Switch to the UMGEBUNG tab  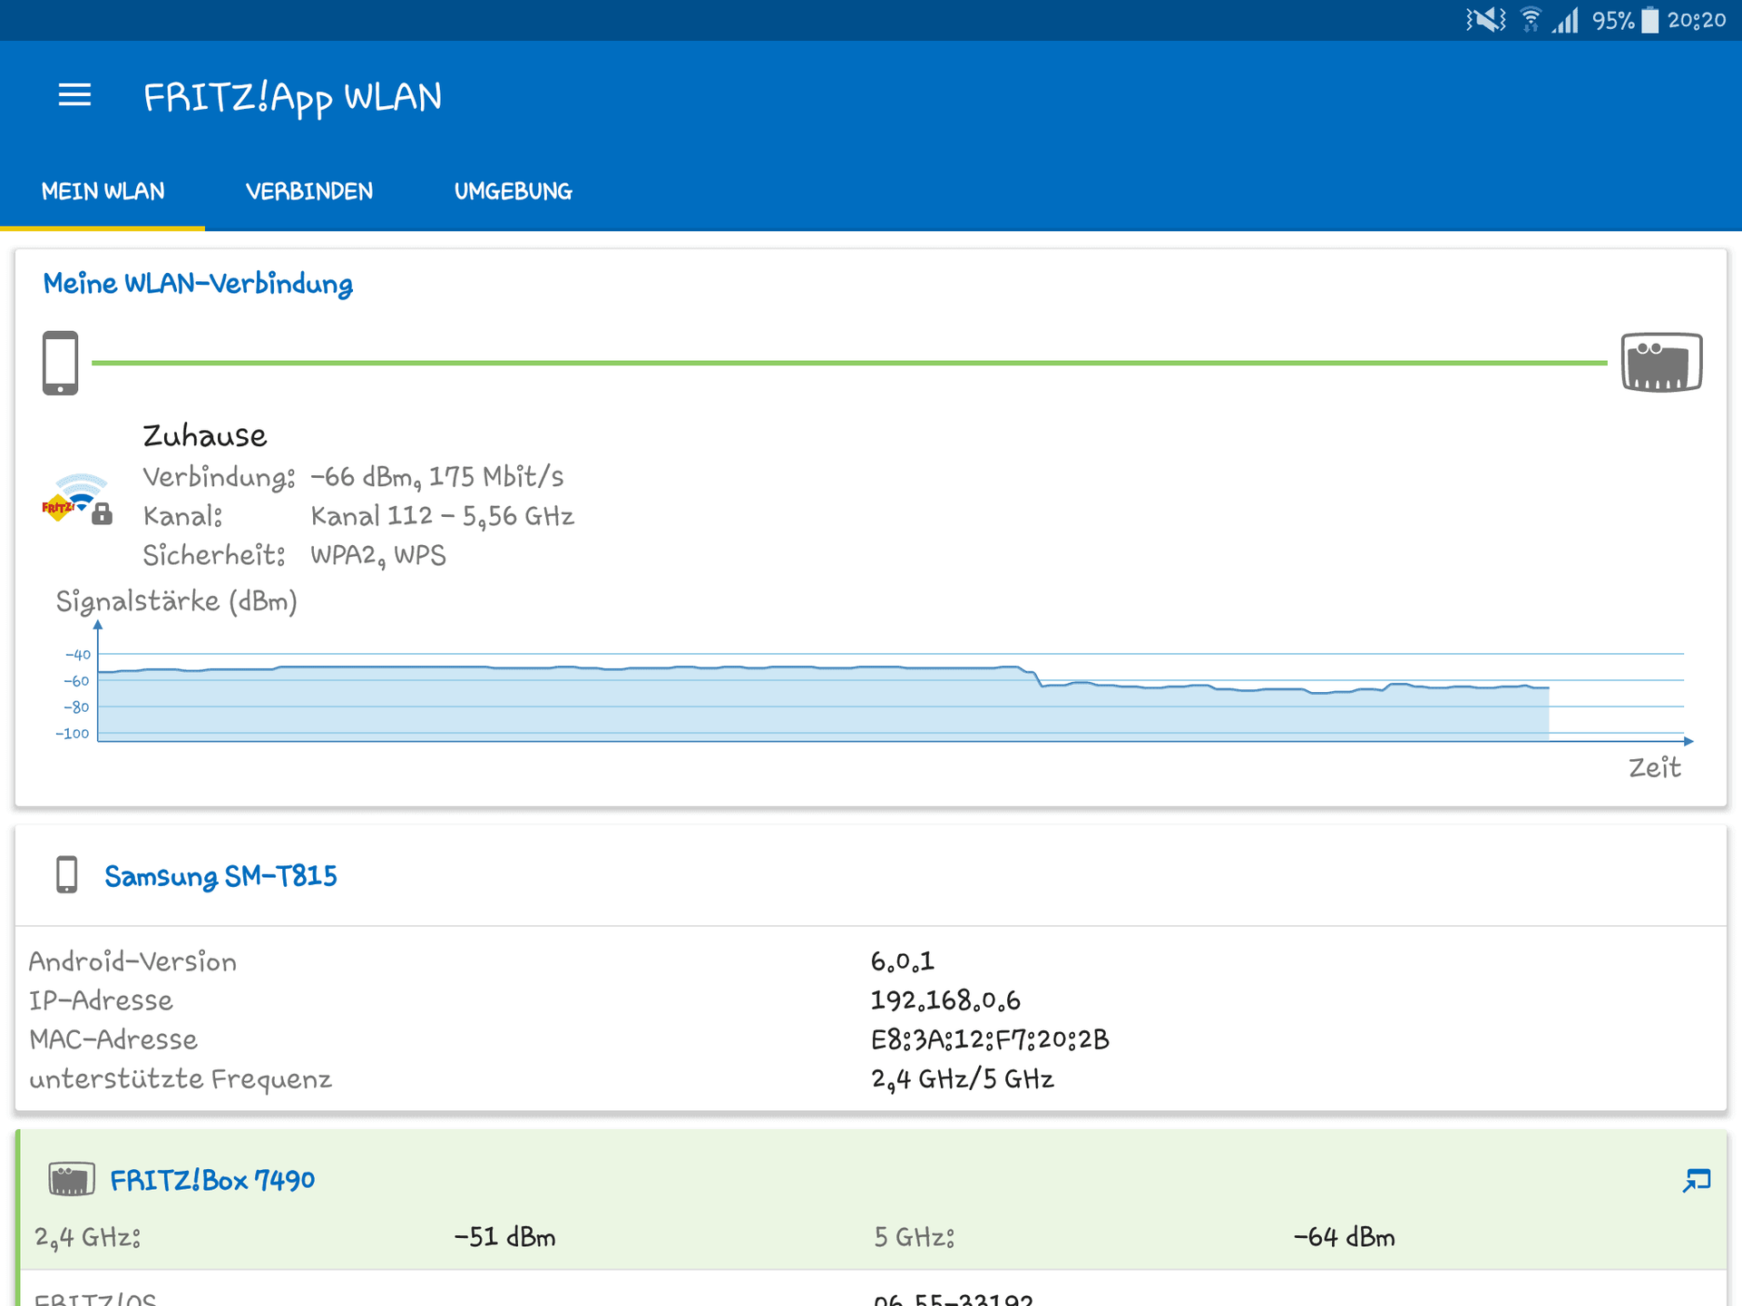point(513,191)
